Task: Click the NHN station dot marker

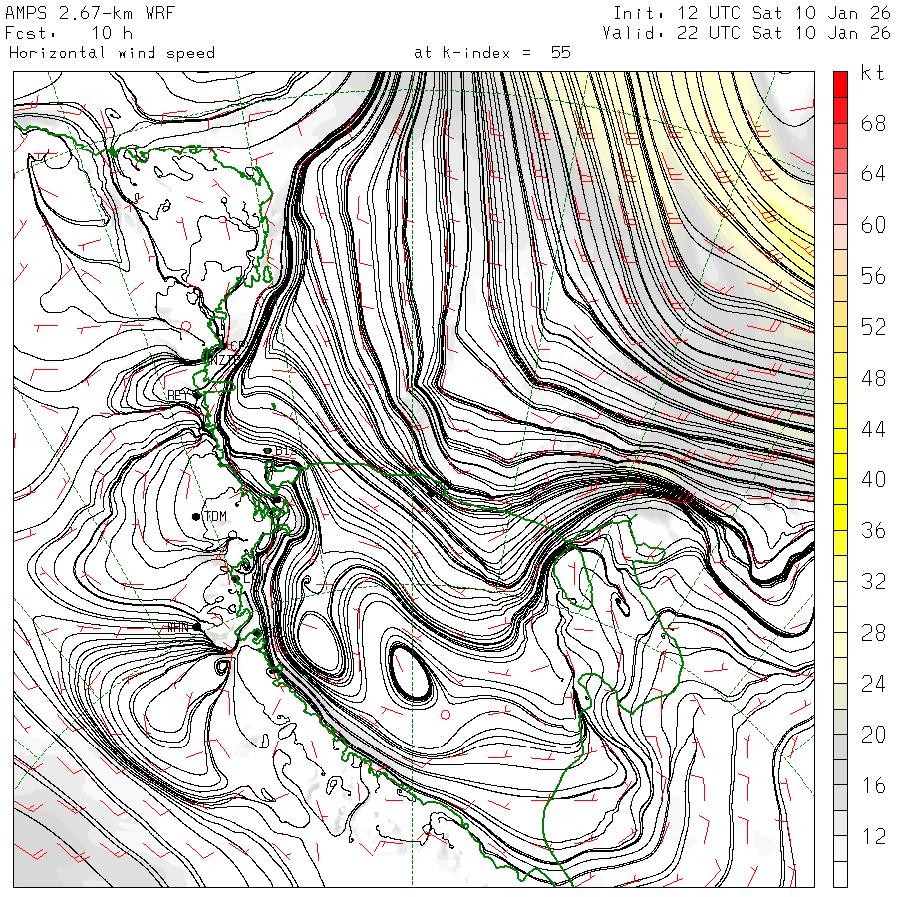Action: tap(197, 627)
